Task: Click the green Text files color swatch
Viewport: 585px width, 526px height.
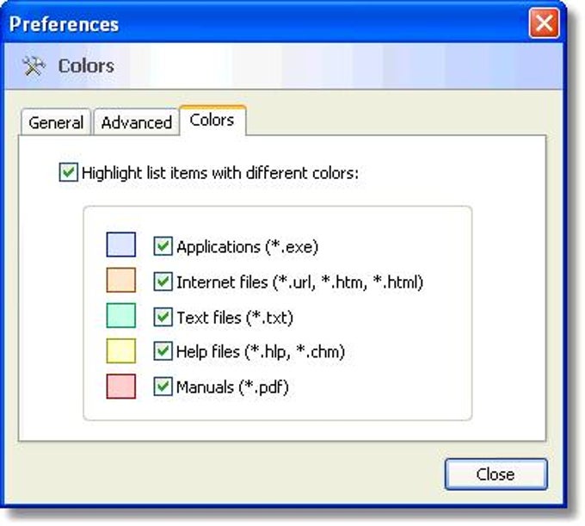Action: [x=121, y=316]
